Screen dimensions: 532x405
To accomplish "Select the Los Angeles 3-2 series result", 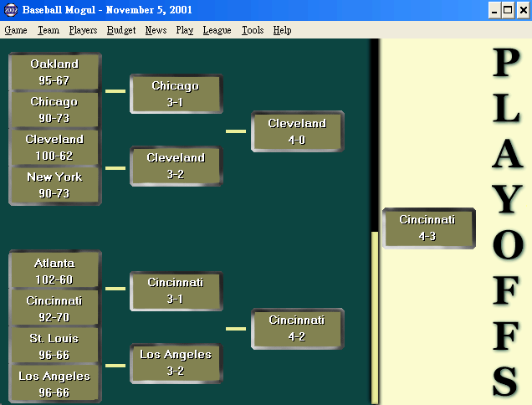I will pos(176,362).
